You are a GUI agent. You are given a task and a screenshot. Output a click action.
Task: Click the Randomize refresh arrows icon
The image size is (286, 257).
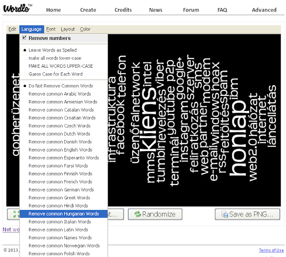pos(138,214)
